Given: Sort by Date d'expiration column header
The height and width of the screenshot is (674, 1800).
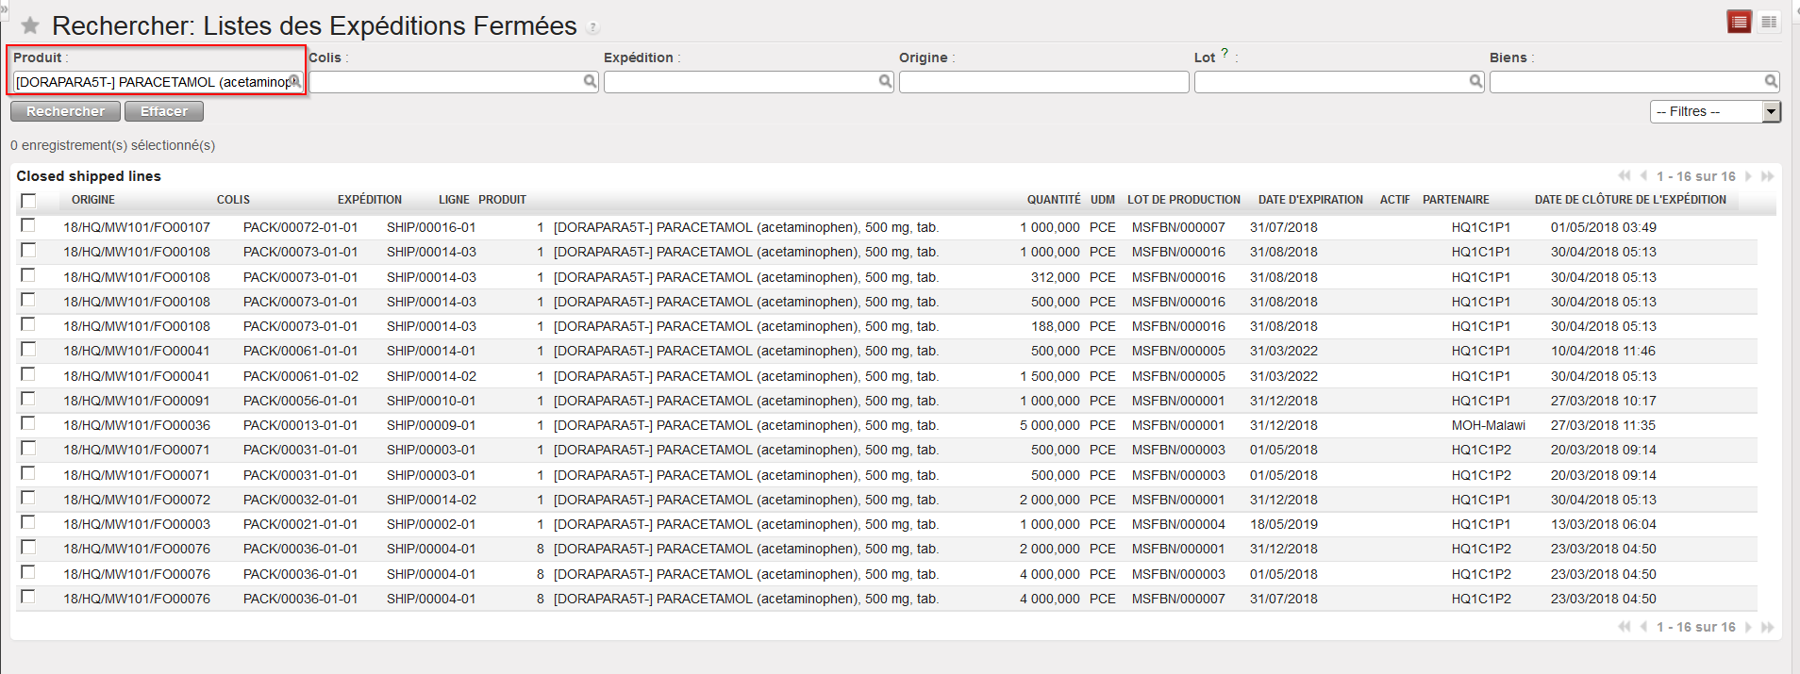Looking at the screenshot, I should (1309, 200).
